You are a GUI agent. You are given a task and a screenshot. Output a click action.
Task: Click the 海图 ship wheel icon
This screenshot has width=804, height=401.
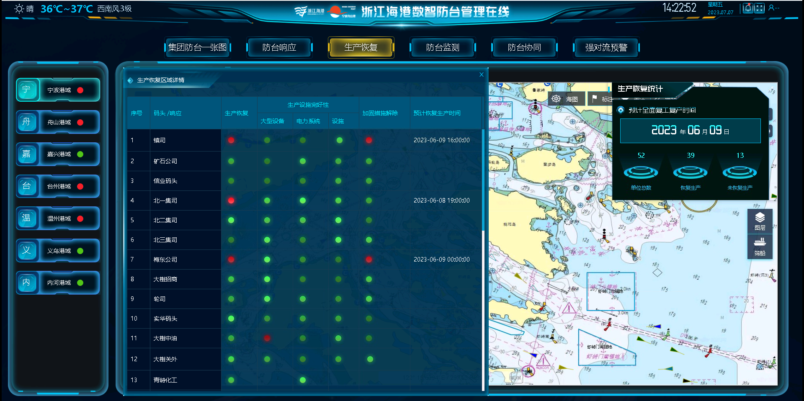[556, 99]
